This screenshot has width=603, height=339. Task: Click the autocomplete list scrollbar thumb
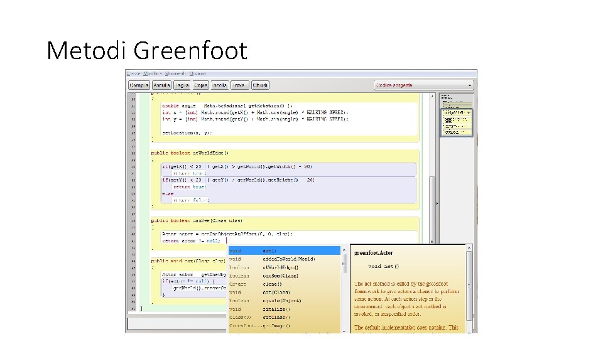[344, 263]
